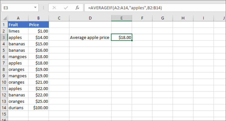Screen dimensions: 226x121
Task: Select the $16.00 price cell
Action: (39, 50)
